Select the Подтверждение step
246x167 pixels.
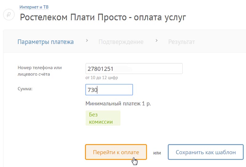coord(121,42)
